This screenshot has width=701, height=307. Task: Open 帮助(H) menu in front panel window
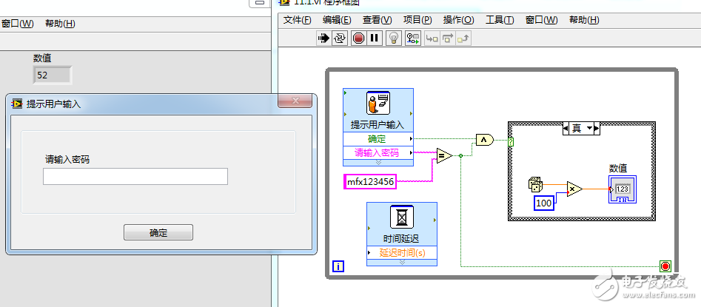coord(60,24)
